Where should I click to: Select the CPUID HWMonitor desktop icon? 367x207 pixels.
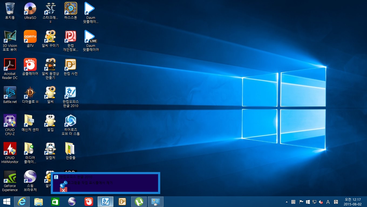coord(10,153)
